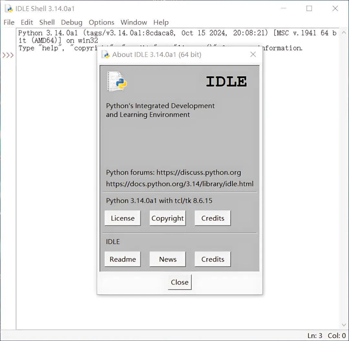
Task: Click "Python 3.14.0a1 with tcl/tk 8.6.15" text
Action: point(159,201)
